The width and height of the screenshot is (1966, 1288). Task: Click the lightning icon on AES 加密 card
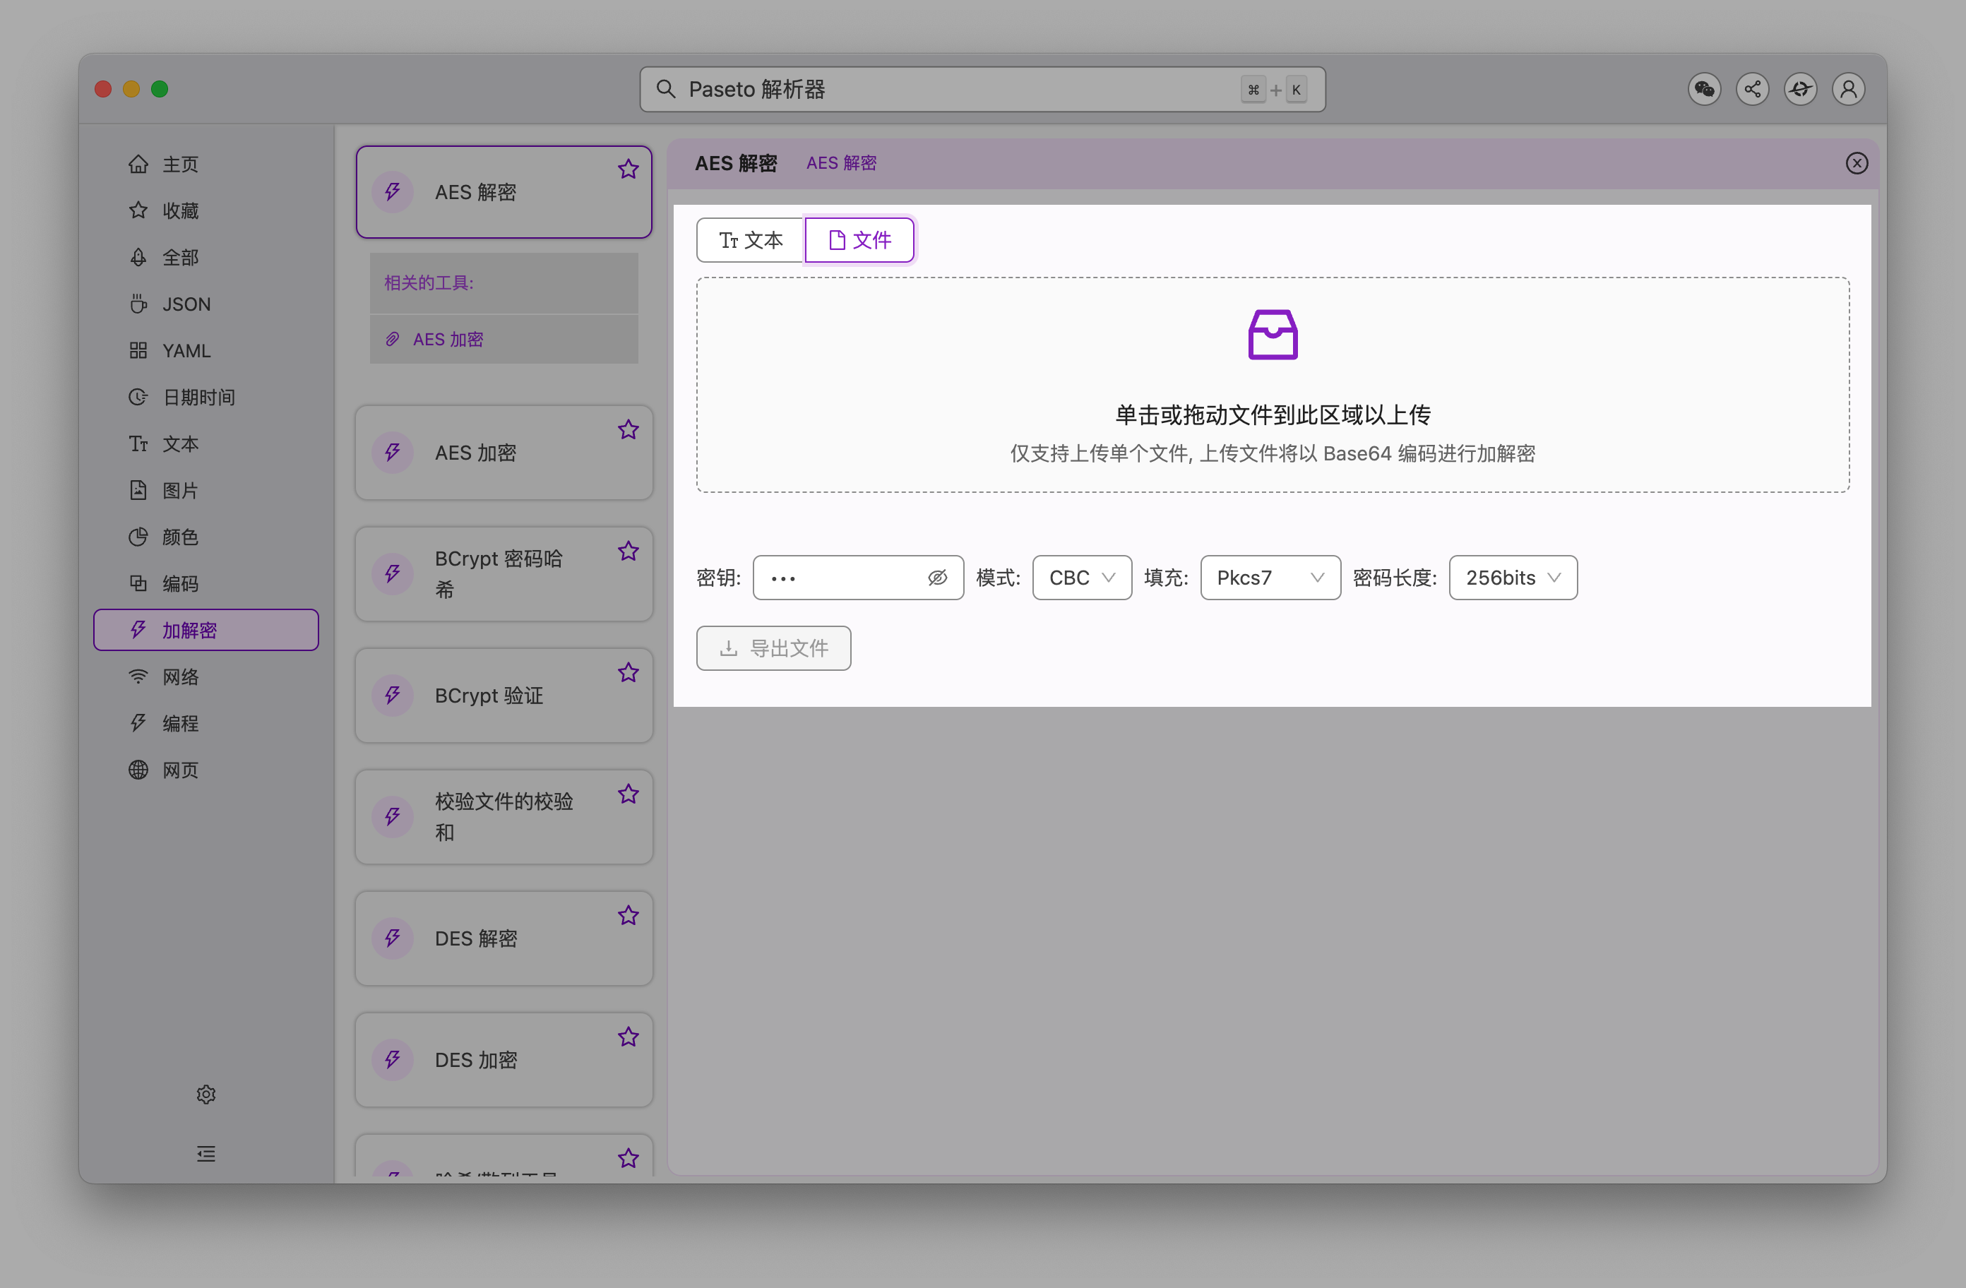(x=393, y=453)
